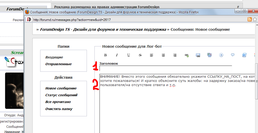Click the insert image icon in the toolbar
Viewport: 258px width, 133px height.
[209, 55]
